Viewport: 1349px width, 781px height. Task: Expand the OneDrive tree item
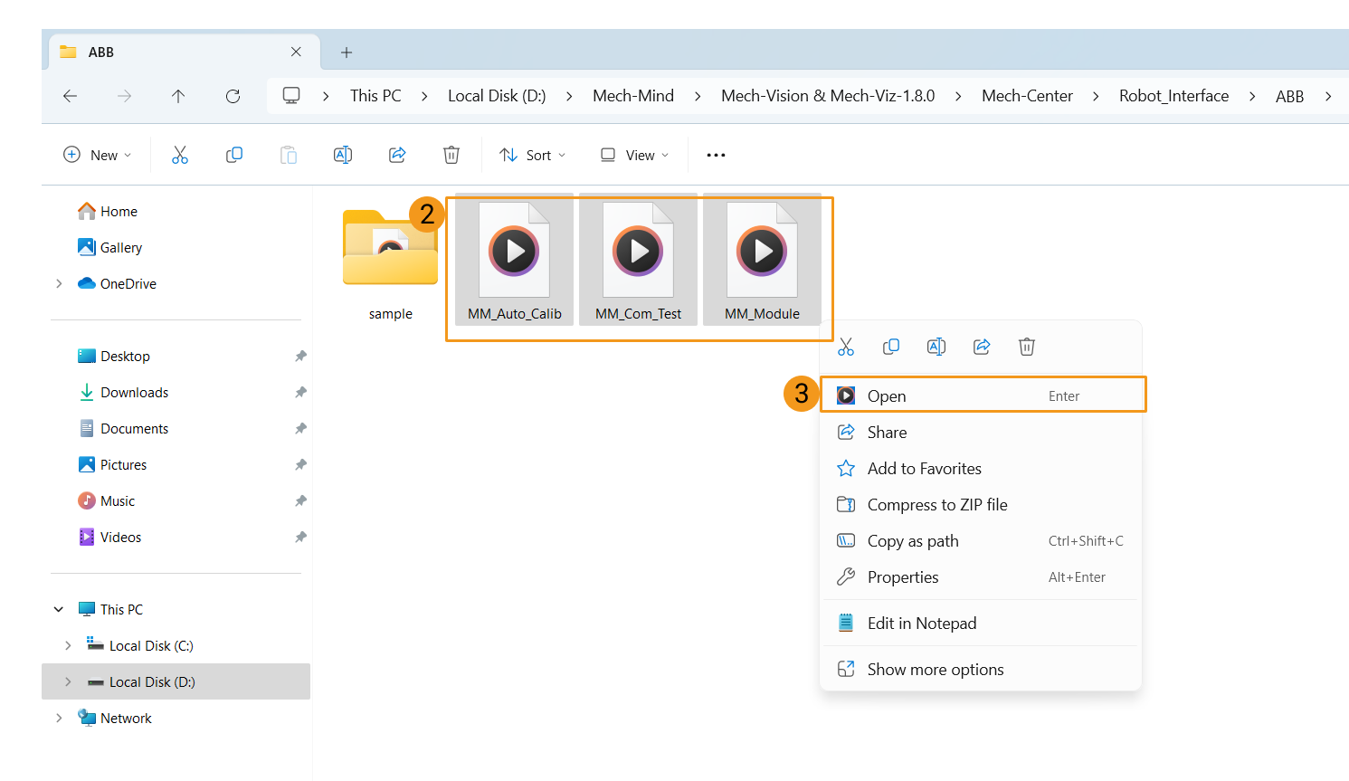coord(59,283)
